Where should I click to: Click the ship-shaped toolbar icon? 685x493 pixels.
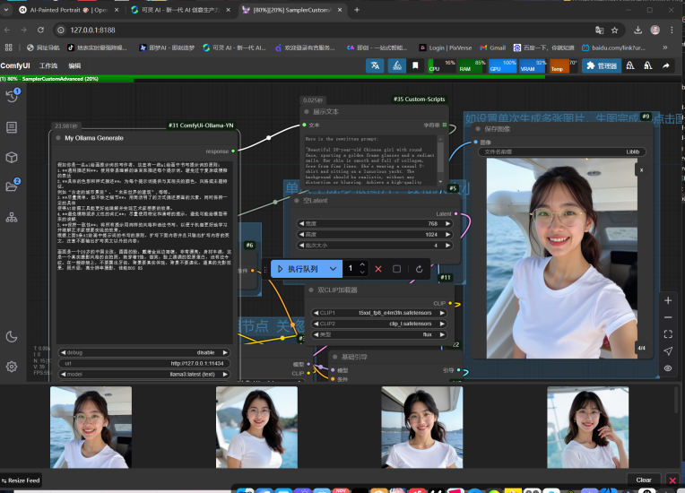coord(396,65)
